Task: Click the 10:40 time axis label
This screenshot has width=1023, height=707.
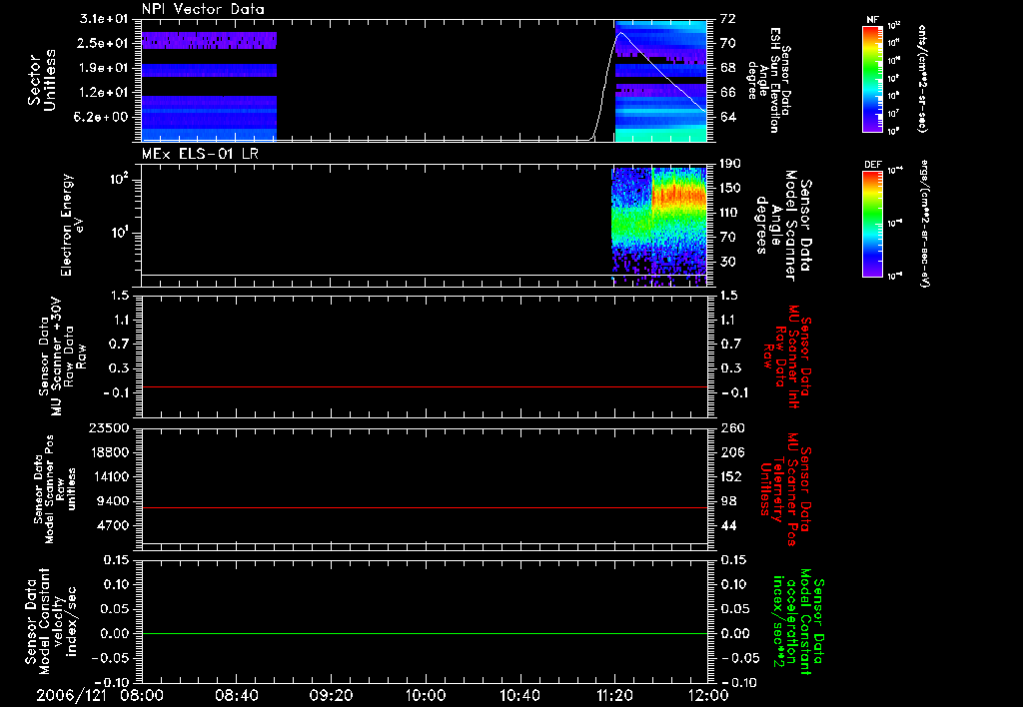Action: click(519, 695)
